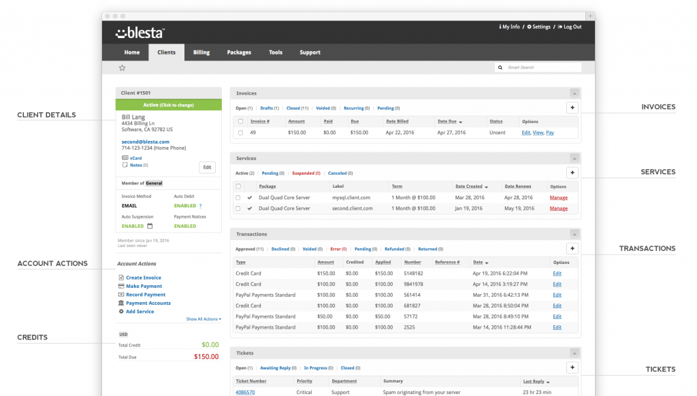Viewport: 697px width, 396px height.
Task: Check the mysql.client.com service row checkbox
Action: (x=239, y=197)
